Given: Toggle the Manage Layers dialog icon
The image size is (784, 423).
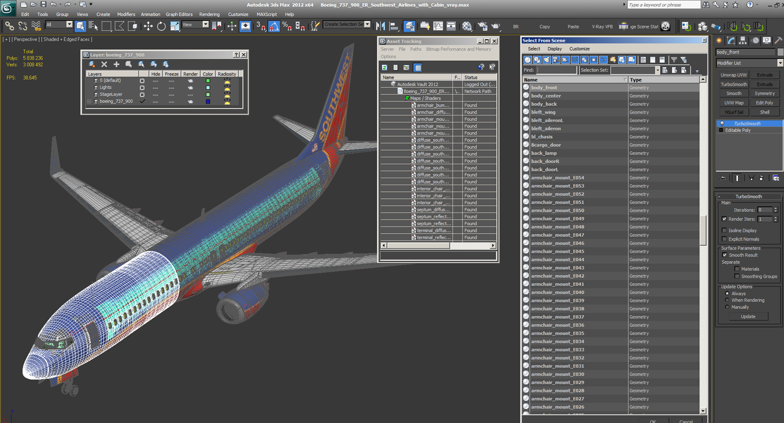Looking at the screenshot, I should pos(409,26).
